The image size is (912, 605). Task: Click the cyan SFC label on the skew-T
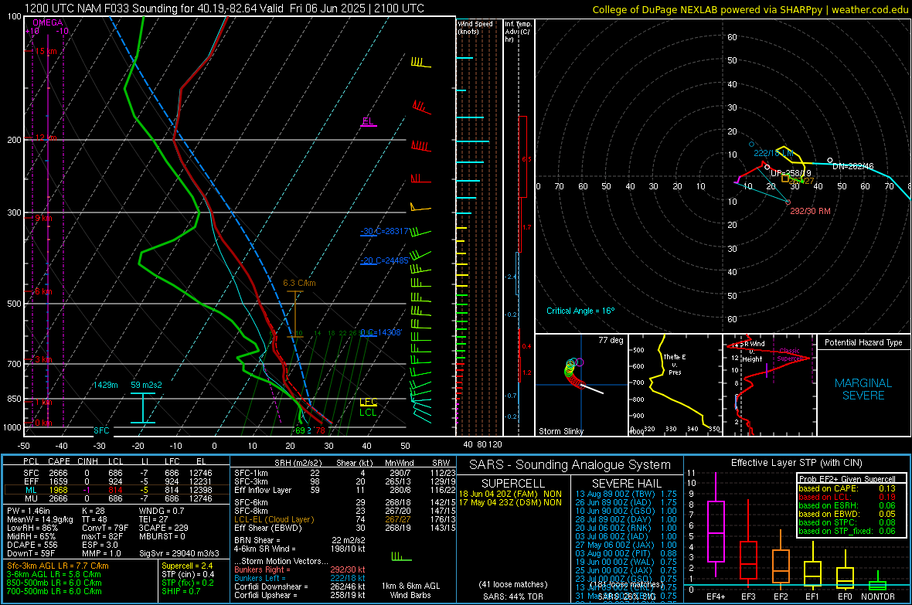coord(101,430)
